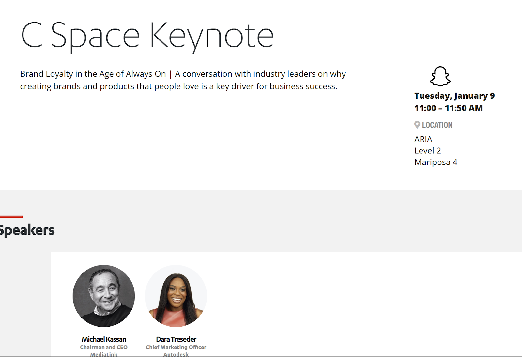
Task: Click the Level 2 text
Action: tap(428, 151)
